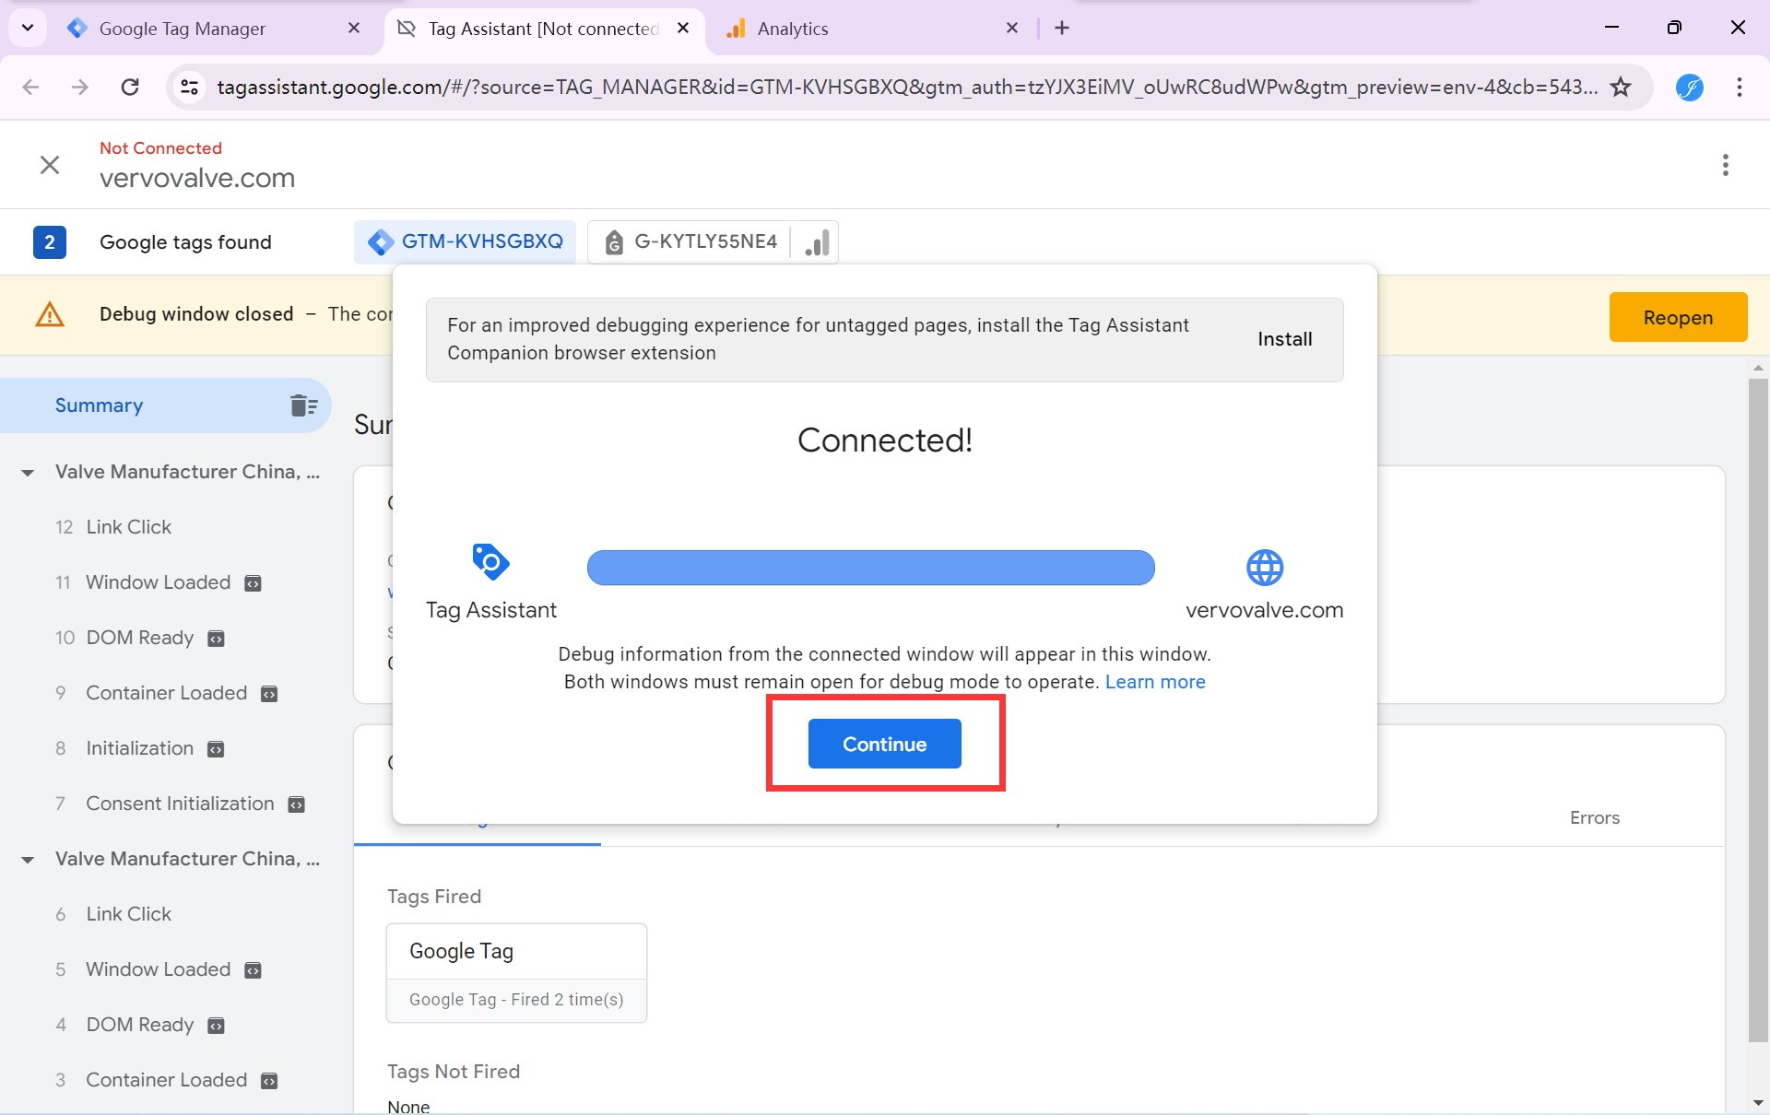This screenshot has width=1770, height=1115.
Task: Click the Continue button in the dialog
Action: (884, 744)
